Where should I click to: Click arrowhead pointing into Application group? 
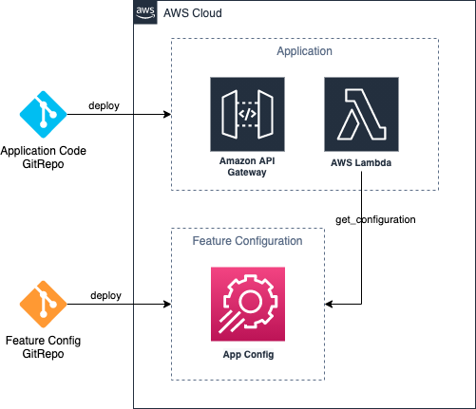point(167,115)
